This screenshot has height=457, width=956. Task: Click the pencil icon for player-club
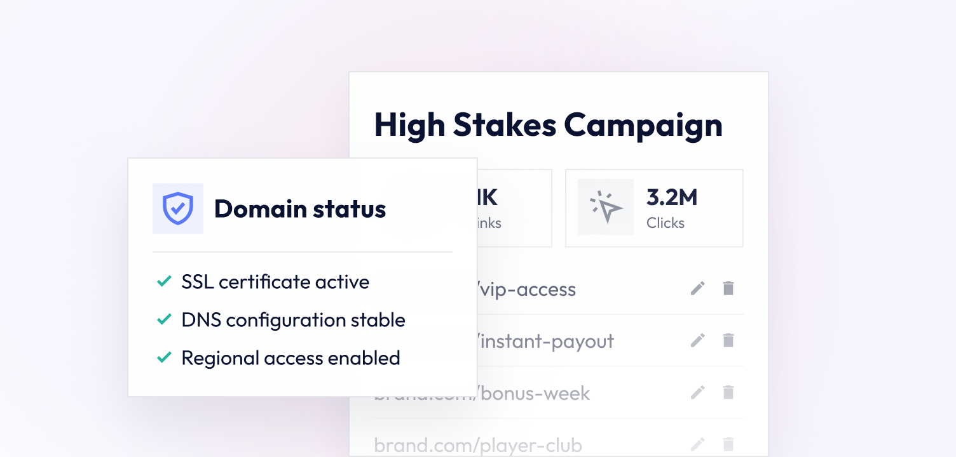[698, 444]
